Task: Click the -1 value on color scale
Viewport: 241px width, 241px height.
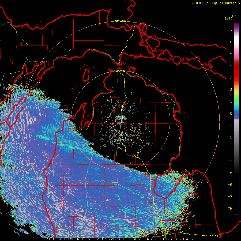Action: 230,125
